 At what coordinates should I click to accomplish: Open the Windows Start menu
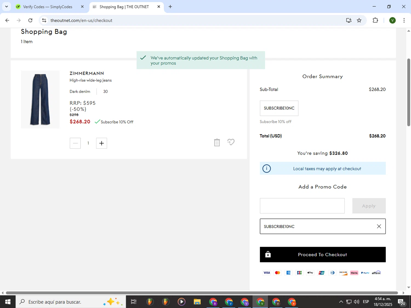[x=8, y=302]
